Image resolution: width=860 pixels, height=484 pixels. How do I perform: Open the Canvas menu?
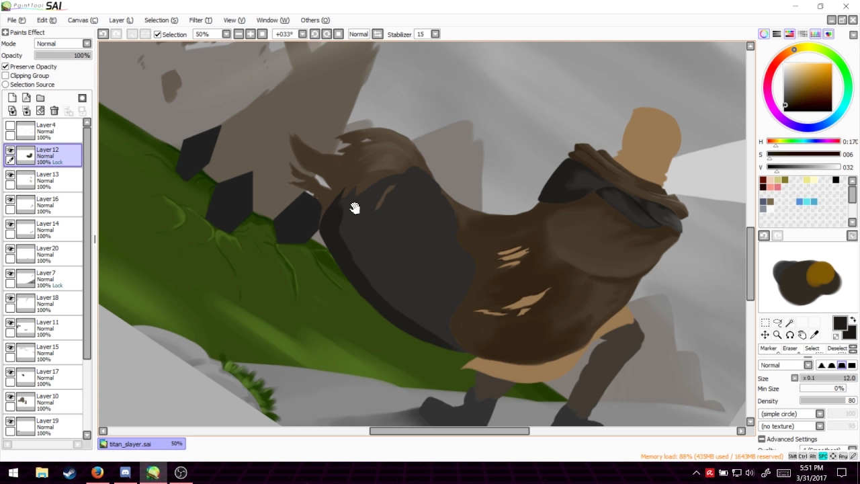coord(83,20)
